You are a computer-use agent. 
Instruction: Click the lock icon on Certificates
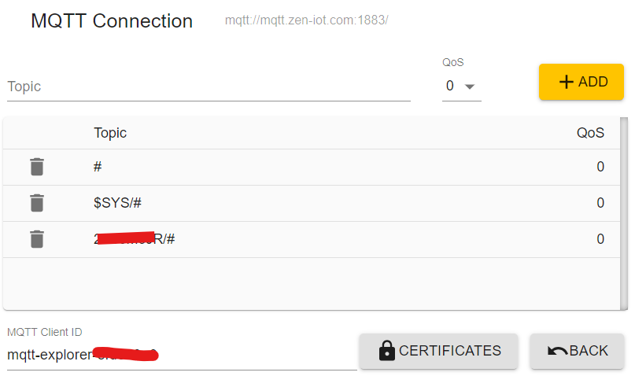coord(386,351)
